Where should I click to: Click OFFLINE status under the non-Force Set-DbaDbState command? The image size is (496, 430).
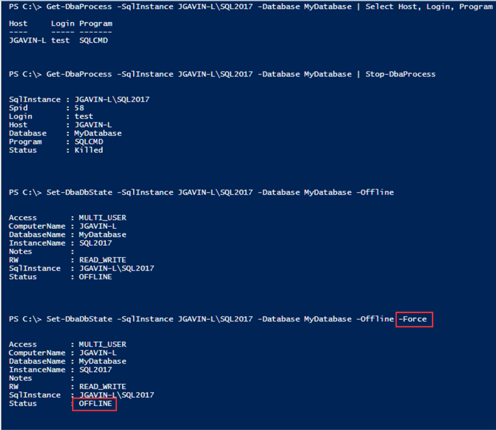[x=96, y=277]
